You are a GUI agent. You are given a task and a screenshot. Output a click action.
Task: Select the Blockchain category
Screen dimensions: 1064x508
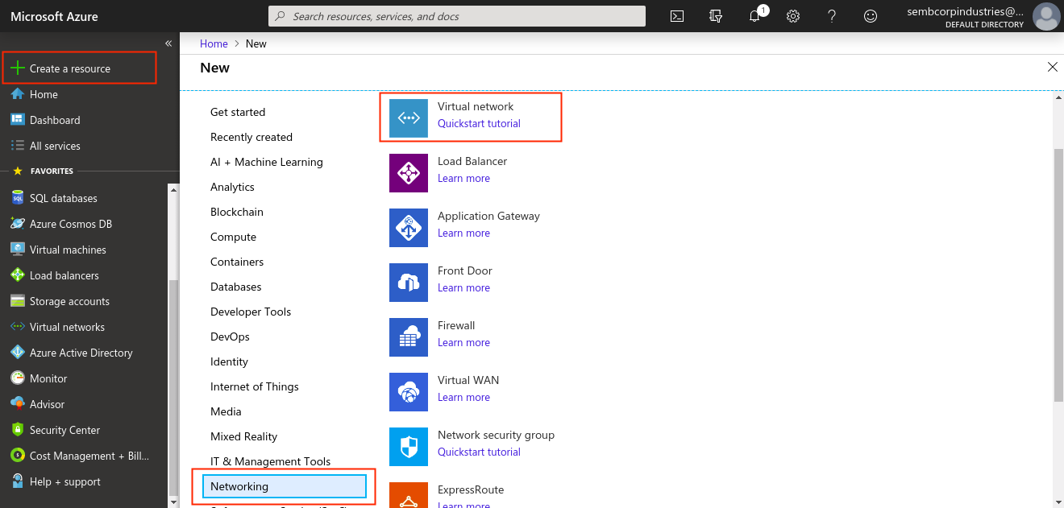coord(237,212)
